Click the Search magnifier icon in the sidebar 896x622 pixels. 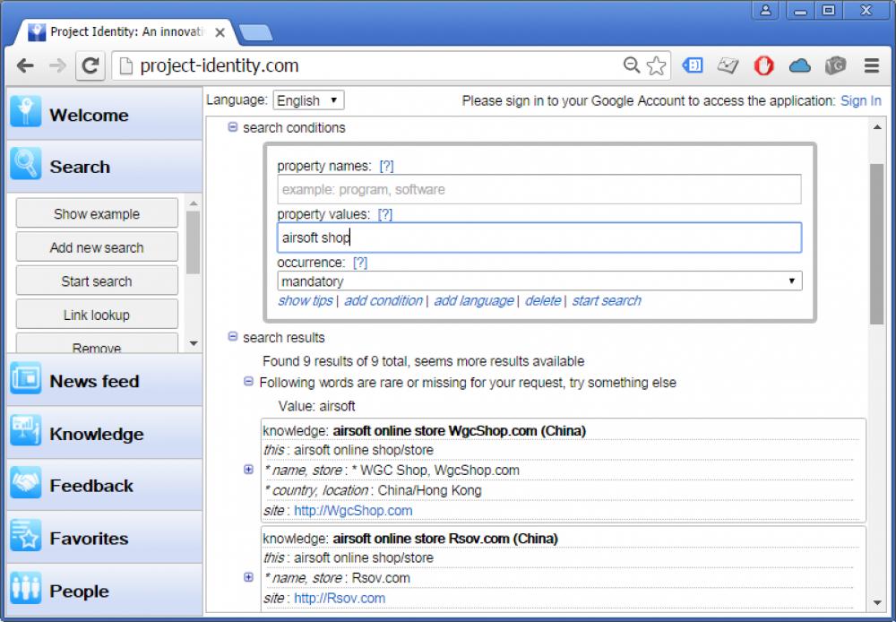pos(24,164)
